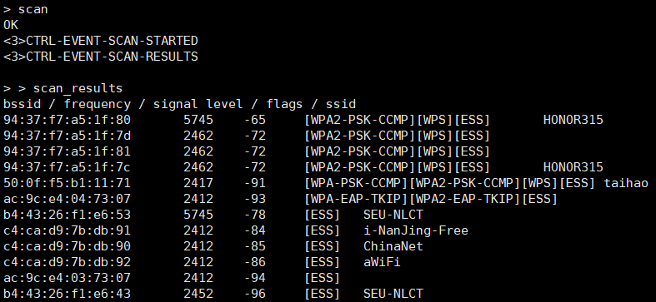
Task: Click the 'scan' command text
Action: pos(33,9)
